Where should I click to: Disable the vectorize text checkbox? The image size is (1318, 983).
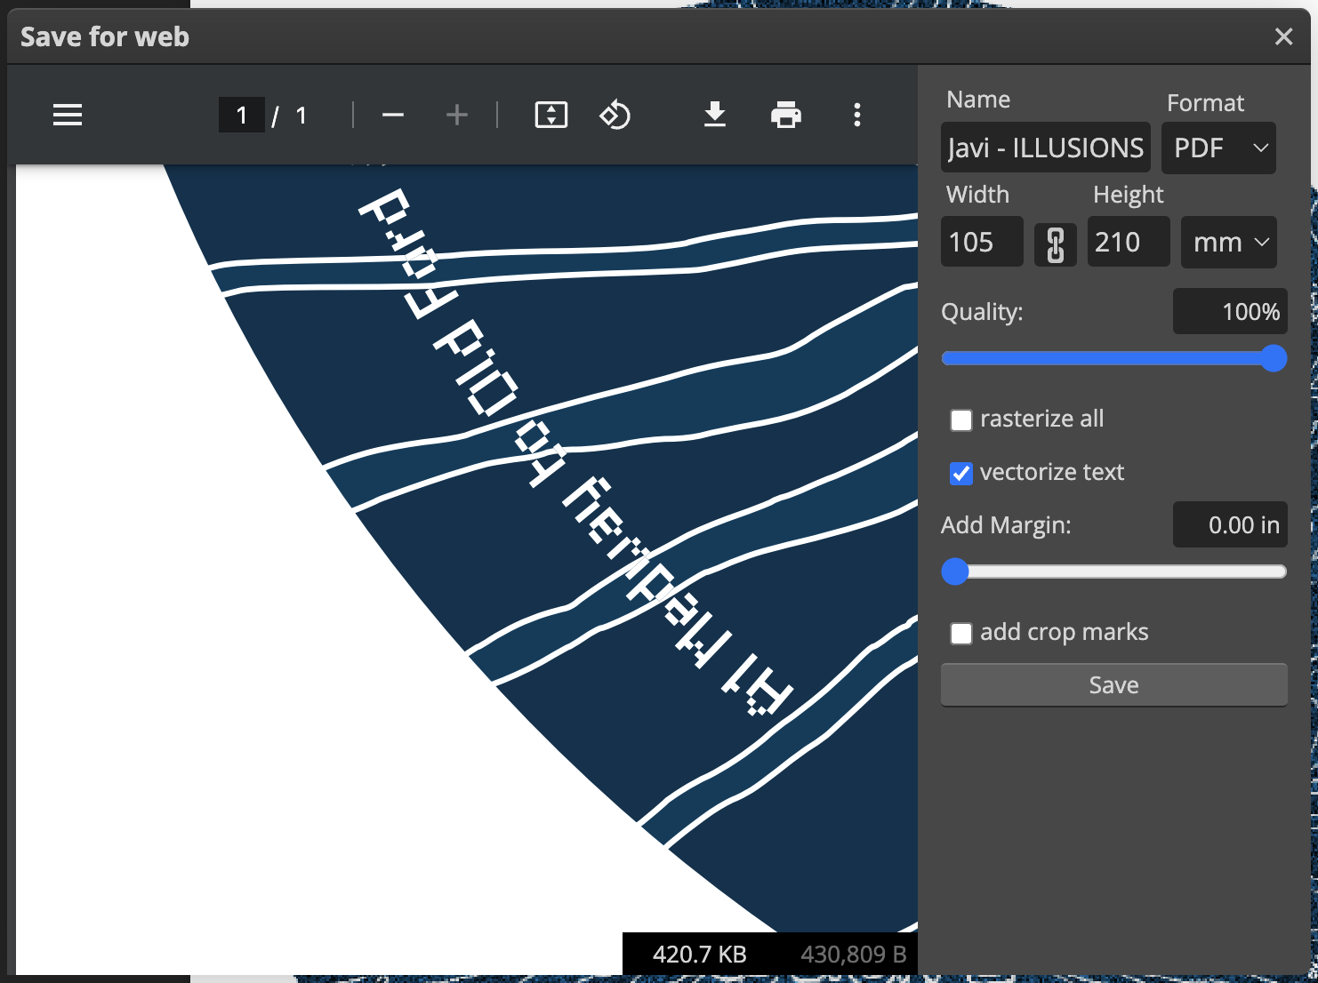click(960, 473)
